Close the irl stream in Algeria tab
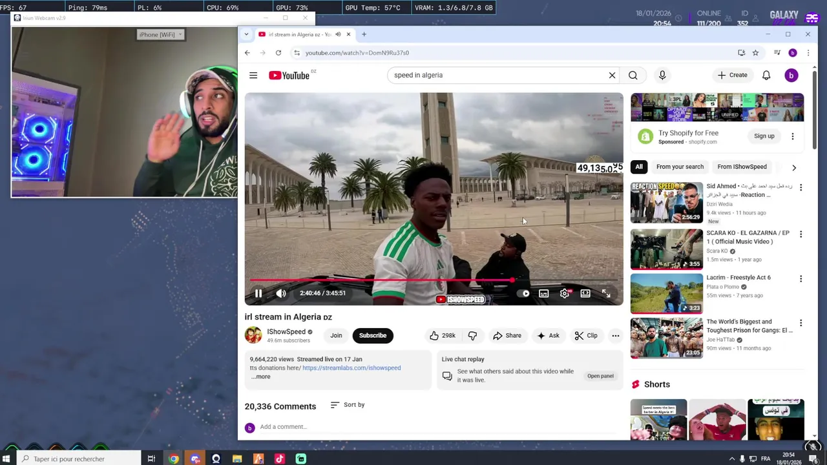 348,34
